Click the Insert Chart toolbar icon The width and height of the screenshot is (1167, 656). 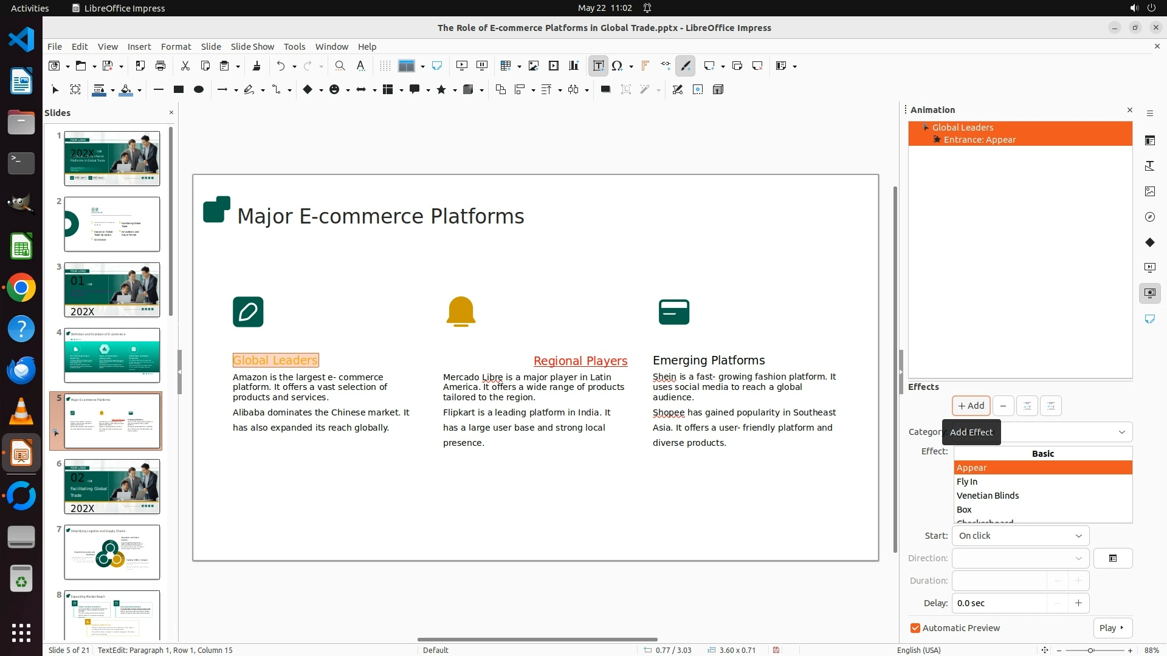click(x=574, y=66)
